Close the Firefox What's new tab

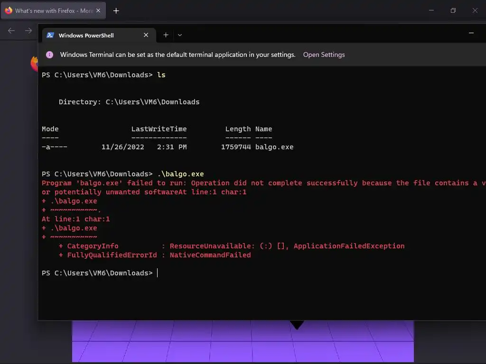pos(98,10)
